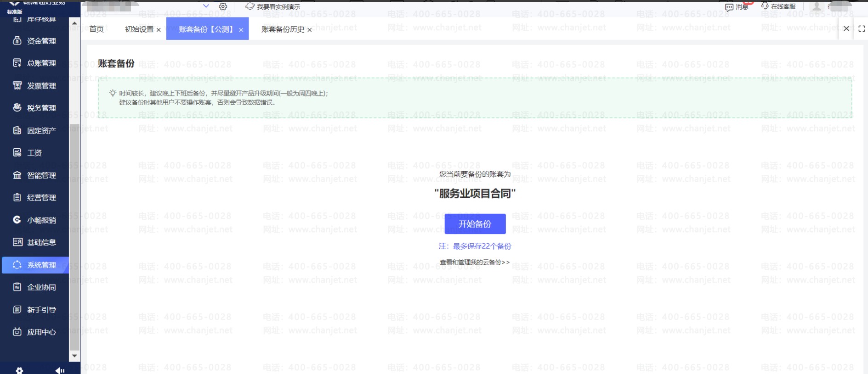Open the 应用中心 app center icon
This screenshot has width=868, height=374.
[x=17, y=332]
